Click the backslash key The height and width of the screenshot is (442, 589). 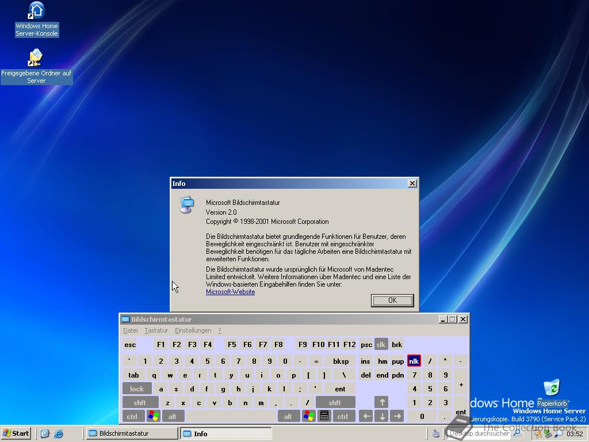click(344, 375)
